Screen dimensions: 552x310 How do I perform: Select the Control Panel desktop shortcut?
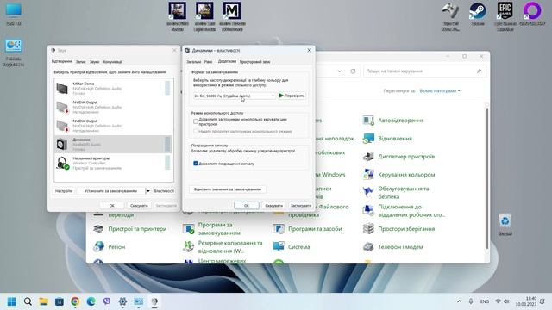pos(14,53)
